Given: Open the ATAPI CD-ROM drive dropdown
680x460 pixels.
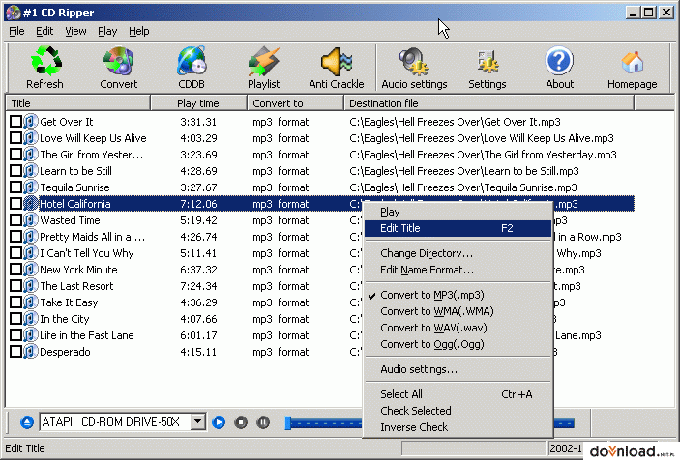Looking at the screenshot, I should pyautogui.click(x=197, y=422).
